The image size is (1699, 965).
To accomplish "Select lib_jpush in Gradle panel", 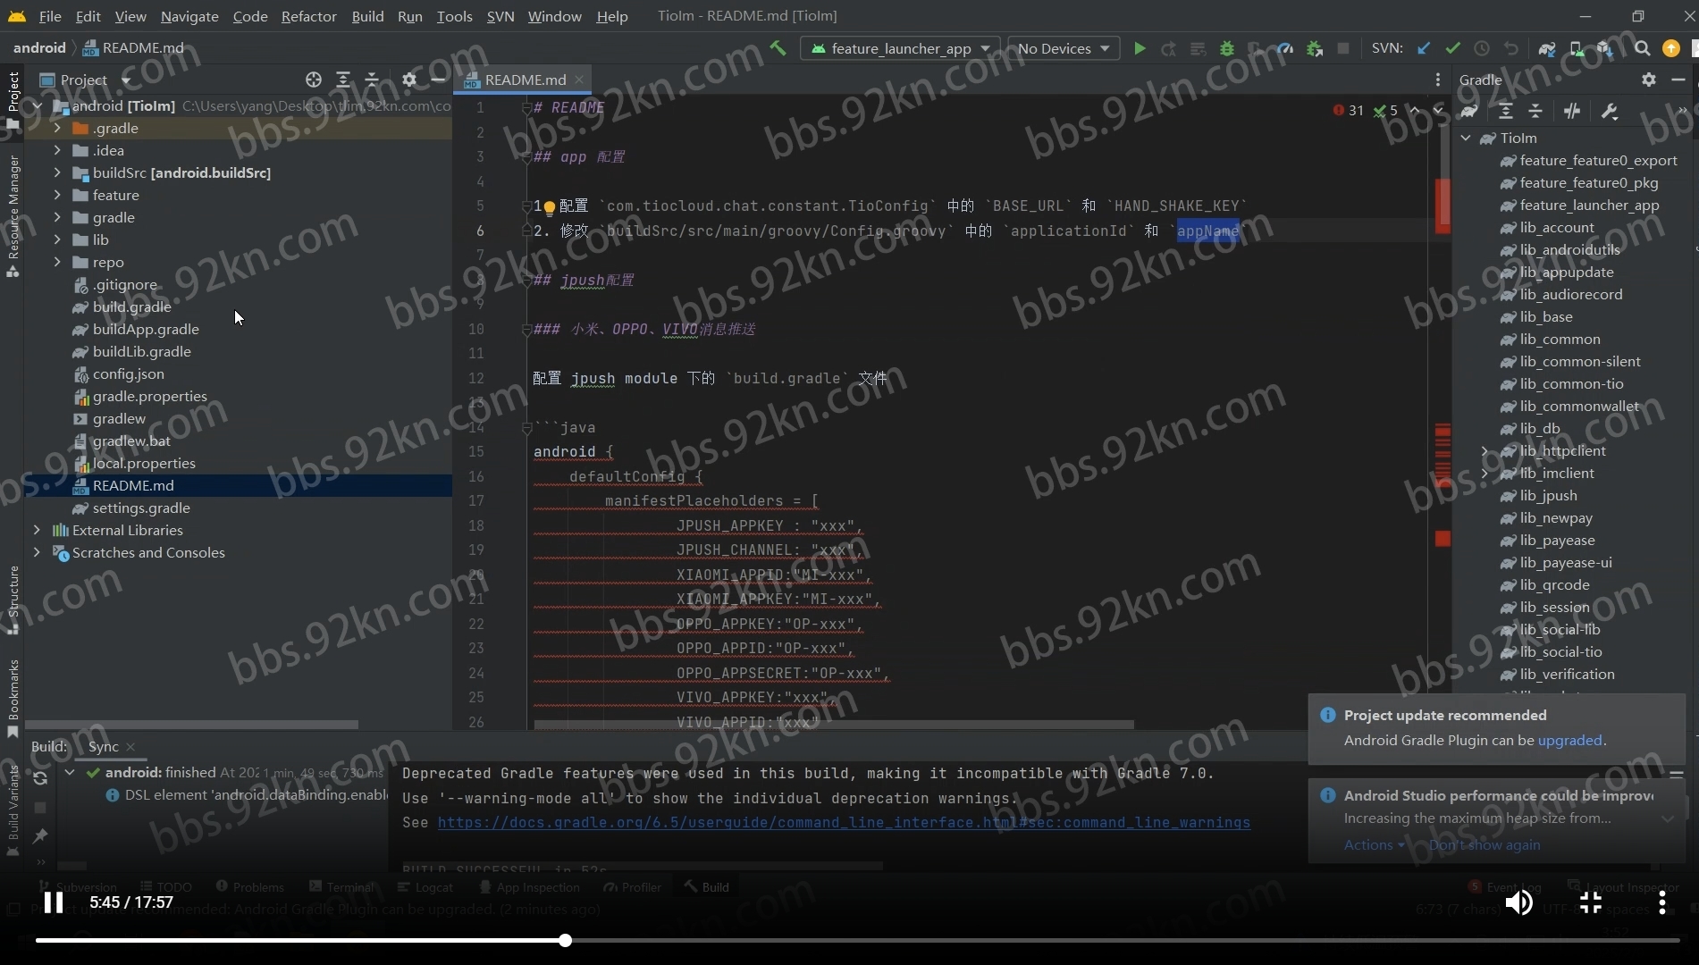I will click(x=1548, y=495).
